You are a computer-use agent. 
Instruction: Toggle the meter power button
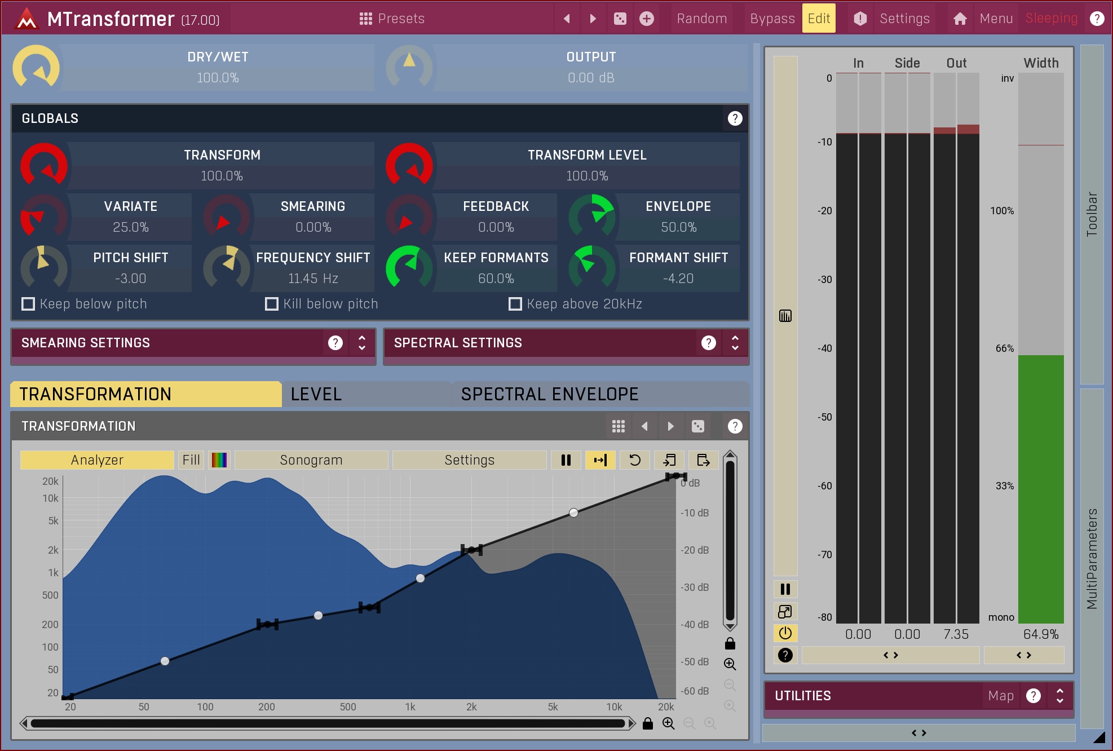(785, 633)
